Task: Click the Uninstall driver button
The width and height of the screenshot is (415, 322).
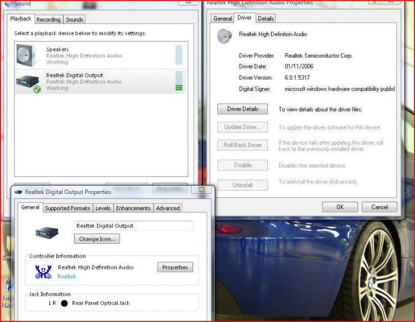Action: click(x=242, y=185)
